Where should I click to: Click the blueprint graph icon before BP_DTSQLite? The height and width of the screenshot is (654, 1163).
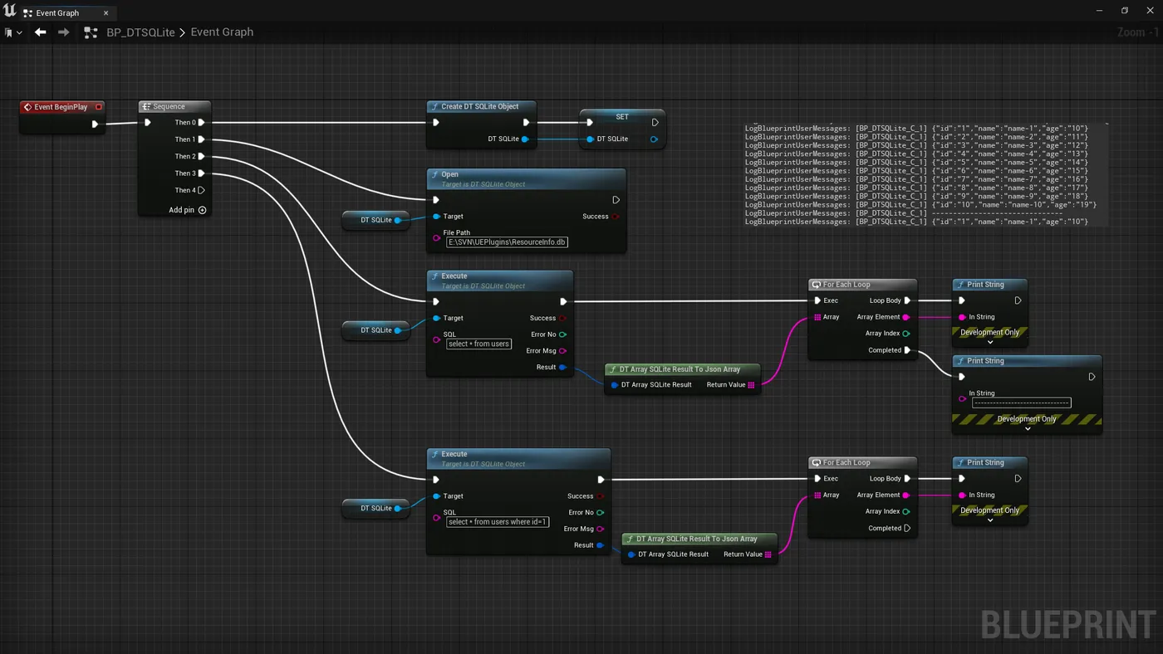click(x=91, y=32)
